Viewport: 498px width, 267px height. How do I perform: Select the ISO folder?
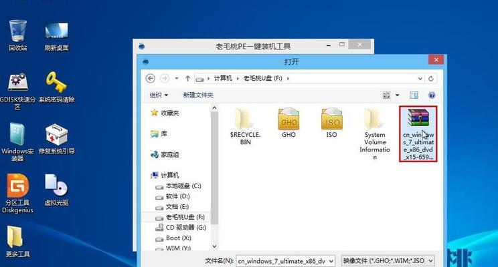[x=331, y=123]
